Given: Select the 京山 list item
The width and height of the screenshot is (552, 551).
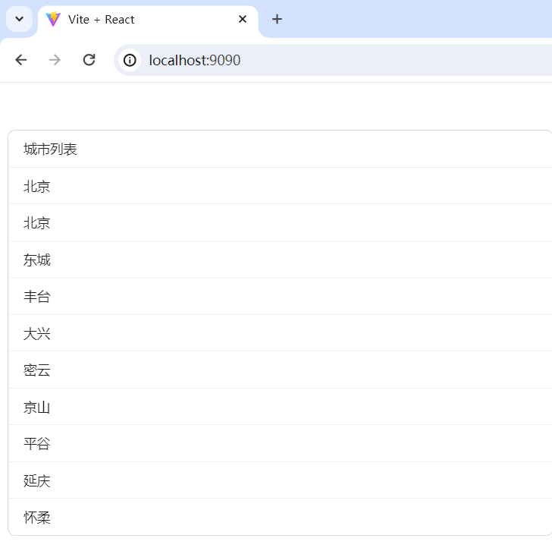Looking at the screenshot, I should coord(280,407).
